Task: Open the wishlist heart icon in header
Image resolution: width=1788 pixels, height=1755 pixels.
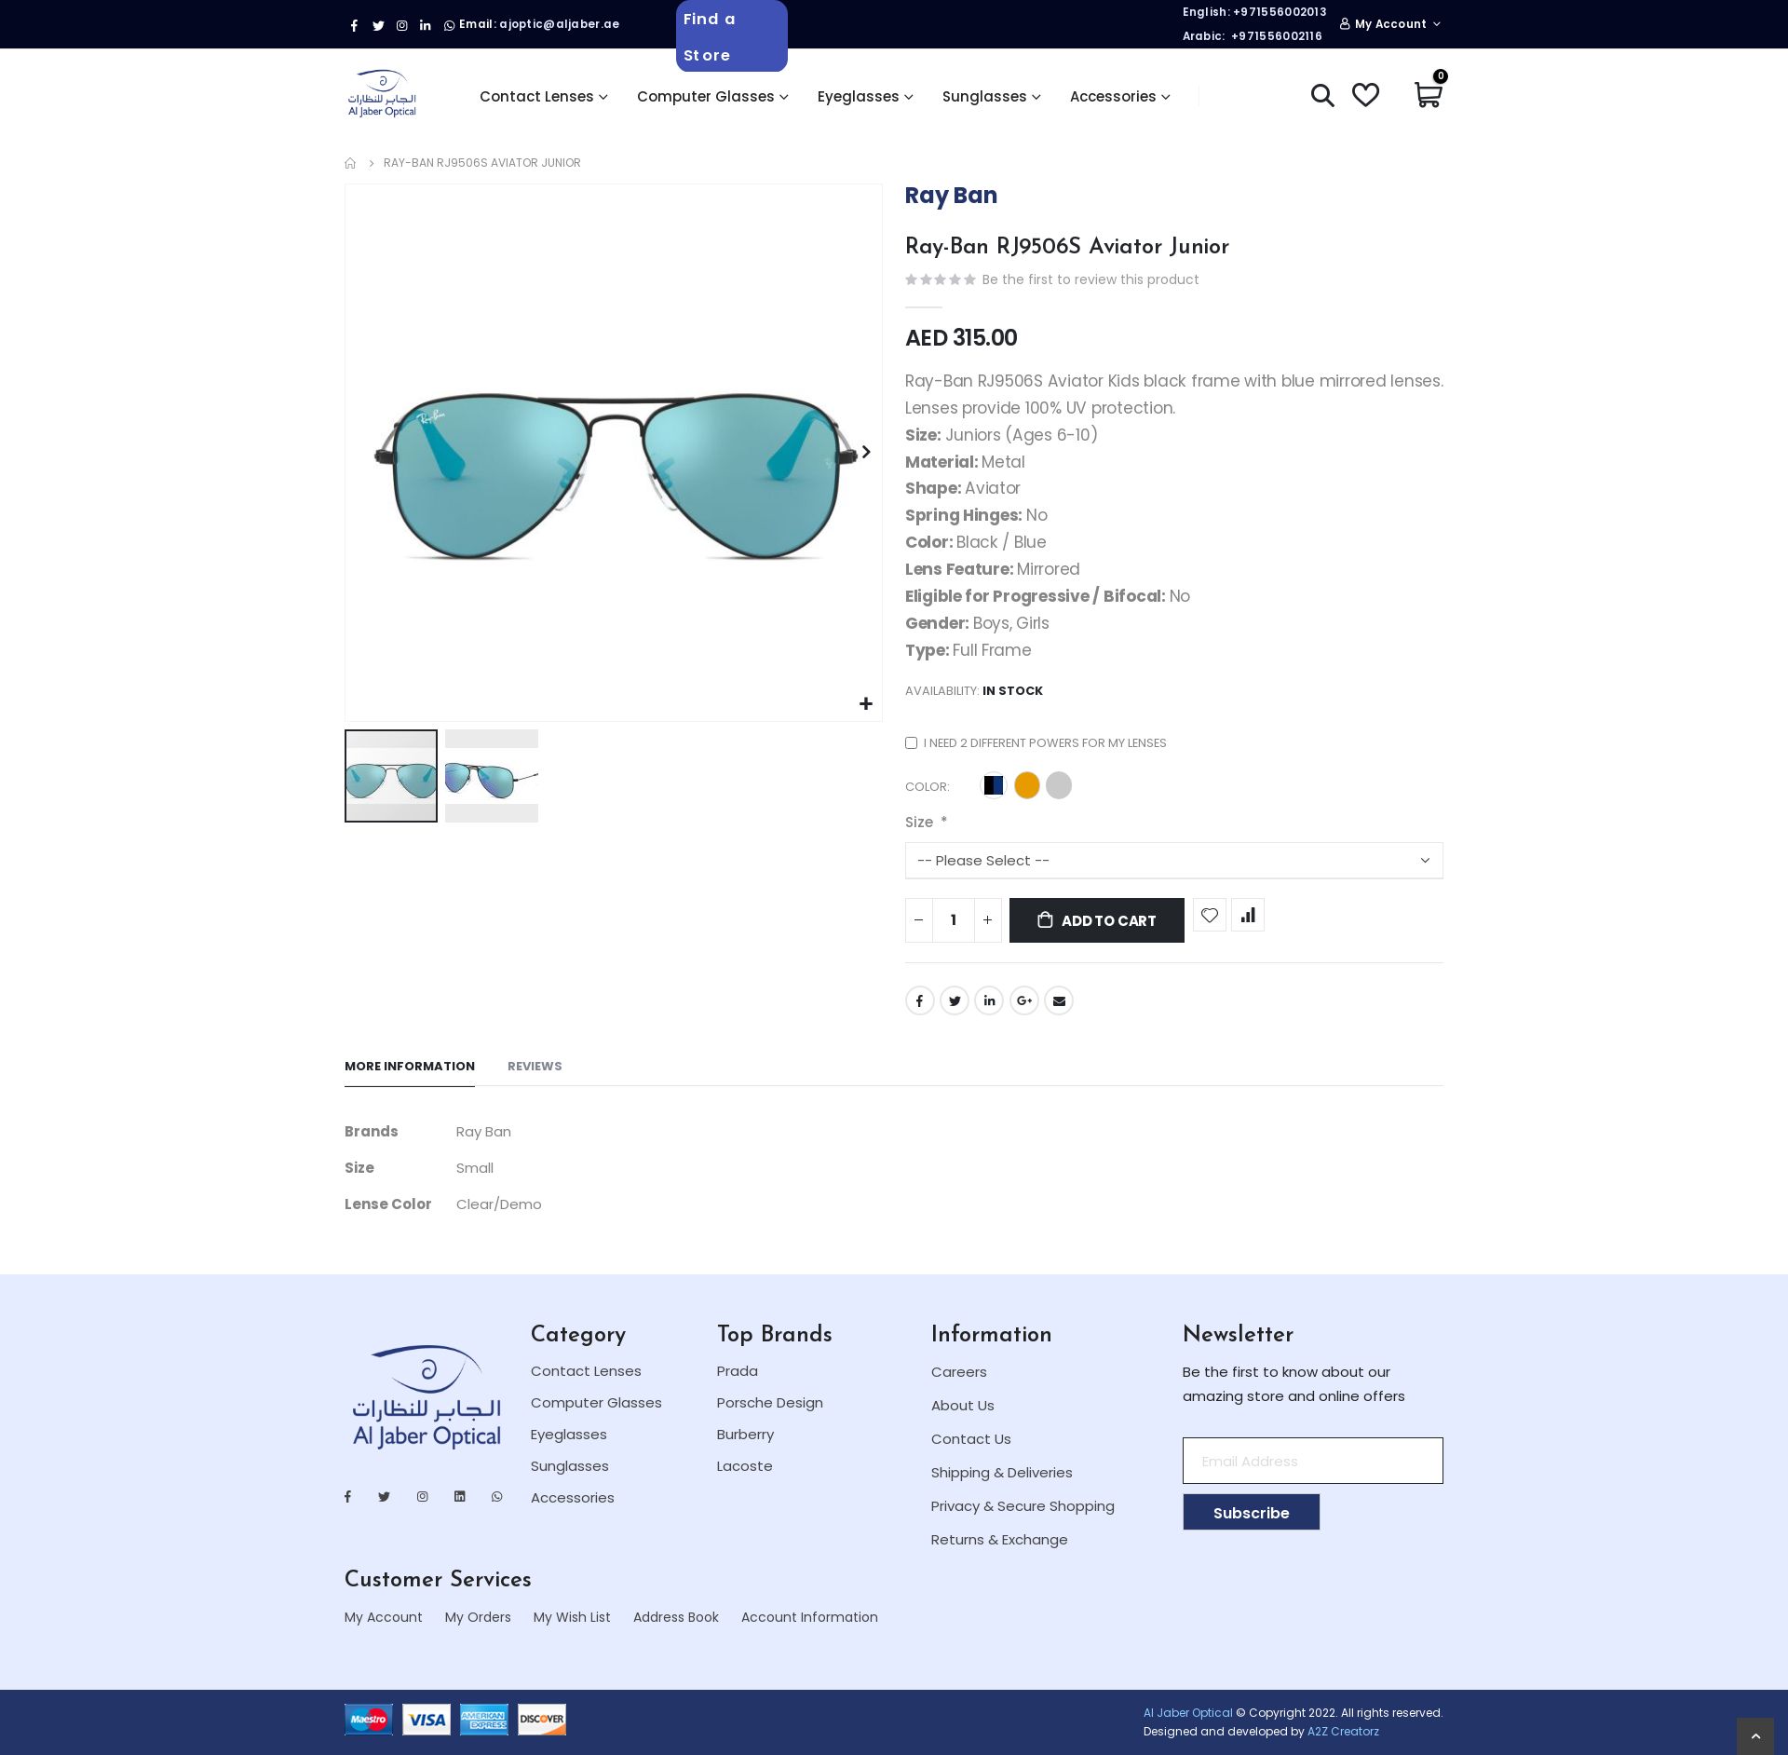Action: pos(1365,95)
